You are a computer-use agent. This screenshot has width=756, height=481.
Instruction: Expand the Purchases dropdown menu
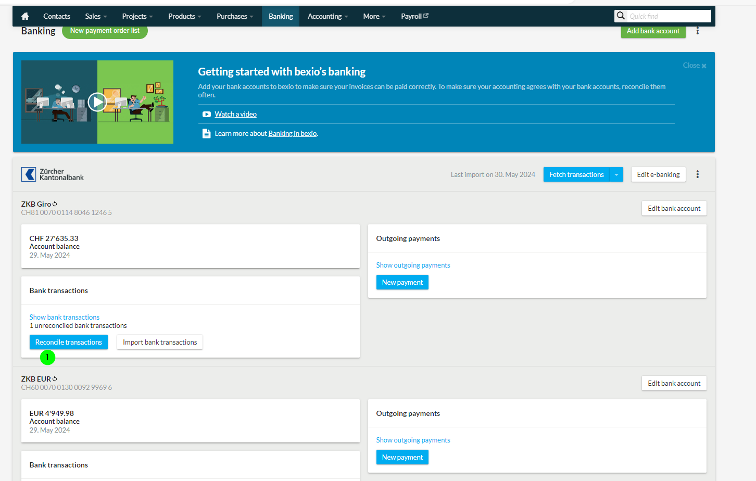235,16
